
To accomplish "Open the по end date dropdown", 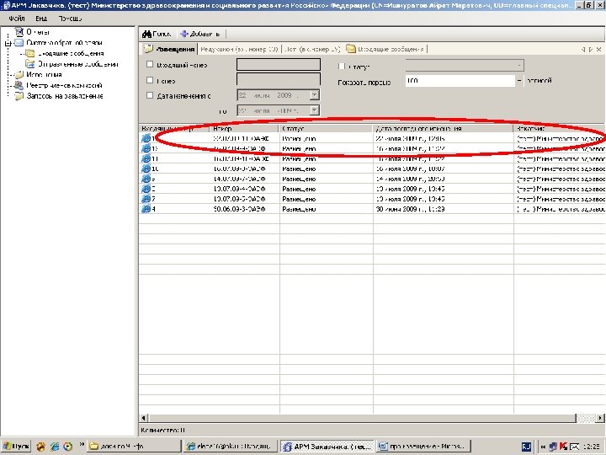I will [x=315, y=110].
